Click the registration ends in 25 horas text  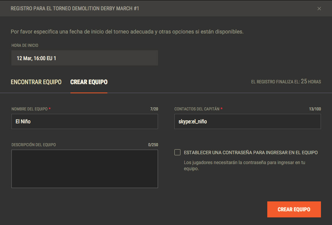pos(286,81)
